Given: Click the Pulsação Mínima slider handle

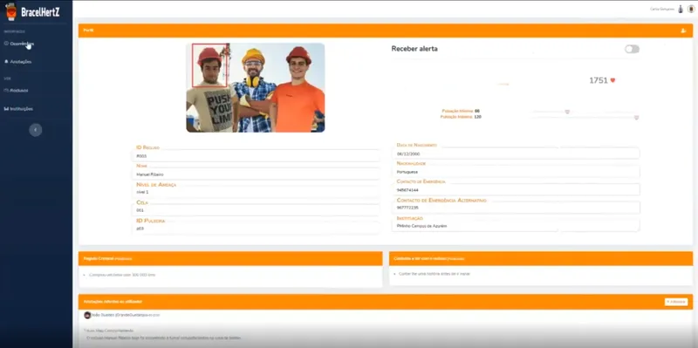Looking at the screenshot, I should (567, 112).
